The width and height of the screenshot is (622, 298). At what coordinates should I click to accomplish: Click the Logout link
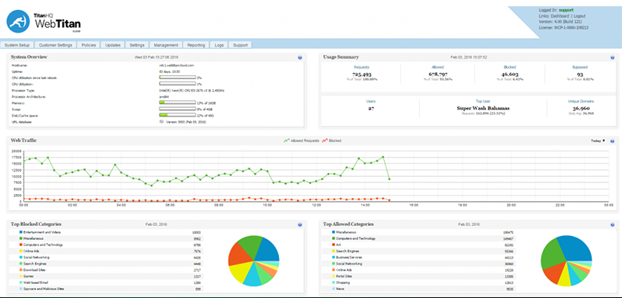click(579, 16)
